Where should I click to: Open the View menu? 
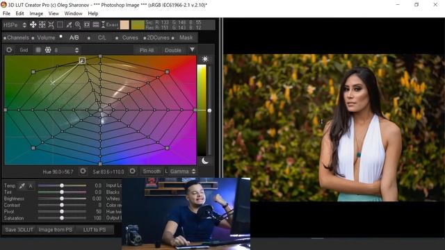click(54, 13)
